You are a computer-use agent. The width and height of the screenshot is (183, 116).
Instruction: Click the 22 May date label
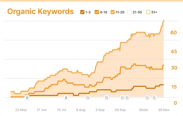tap(21, 110)
